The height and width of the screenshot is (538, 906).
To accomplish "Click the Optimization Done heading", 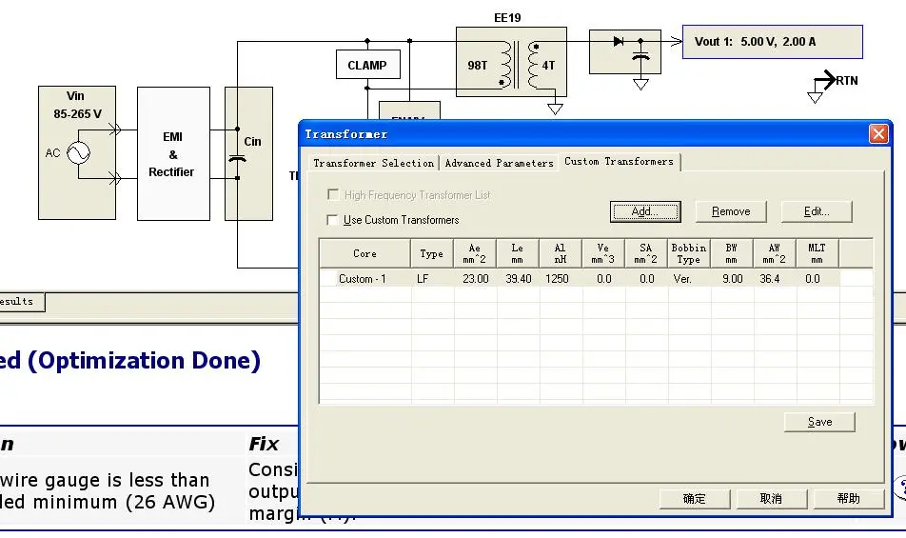I will coord(130,361).
